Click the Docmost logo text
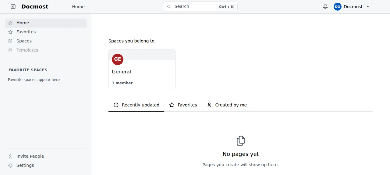 point(35,7)
